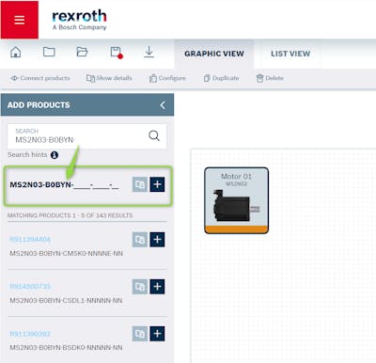Click the rexroth logo
This screenshot has width=376, height=363.
[79, 20]
